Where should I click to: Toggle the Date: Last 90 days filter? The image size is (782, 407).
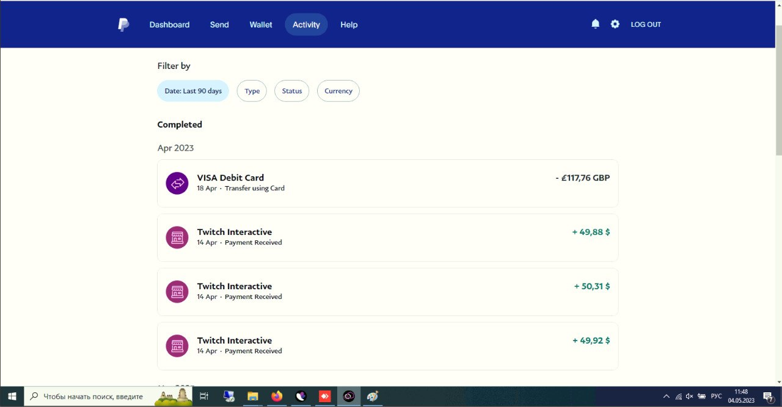pyautogui.click(x=193, y=91)
